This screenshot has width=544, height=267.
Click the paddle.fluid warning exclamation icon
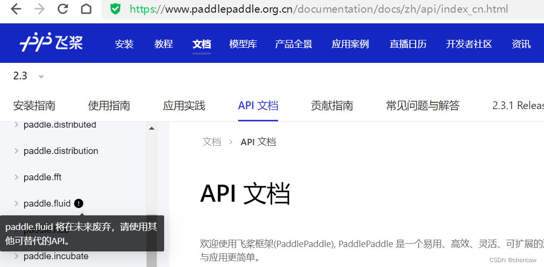point(79,204)
